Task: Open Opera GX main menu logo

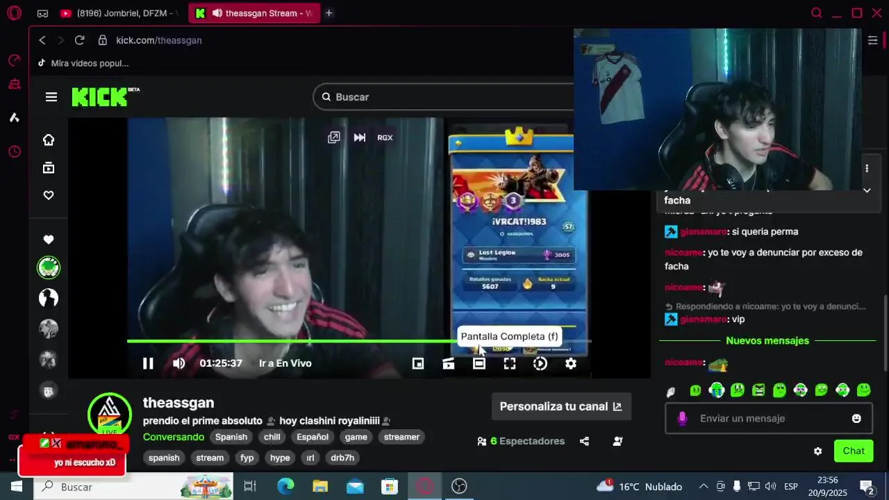Action: (14, 13)
